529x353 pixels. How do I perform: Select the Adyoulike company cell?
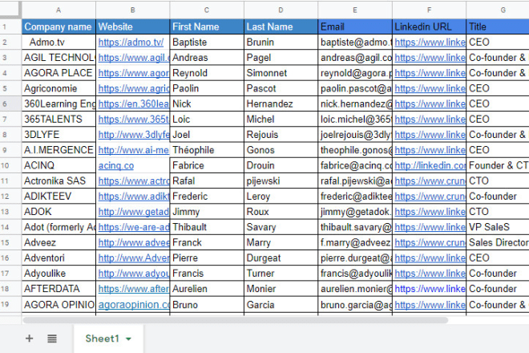coord(59,274)
